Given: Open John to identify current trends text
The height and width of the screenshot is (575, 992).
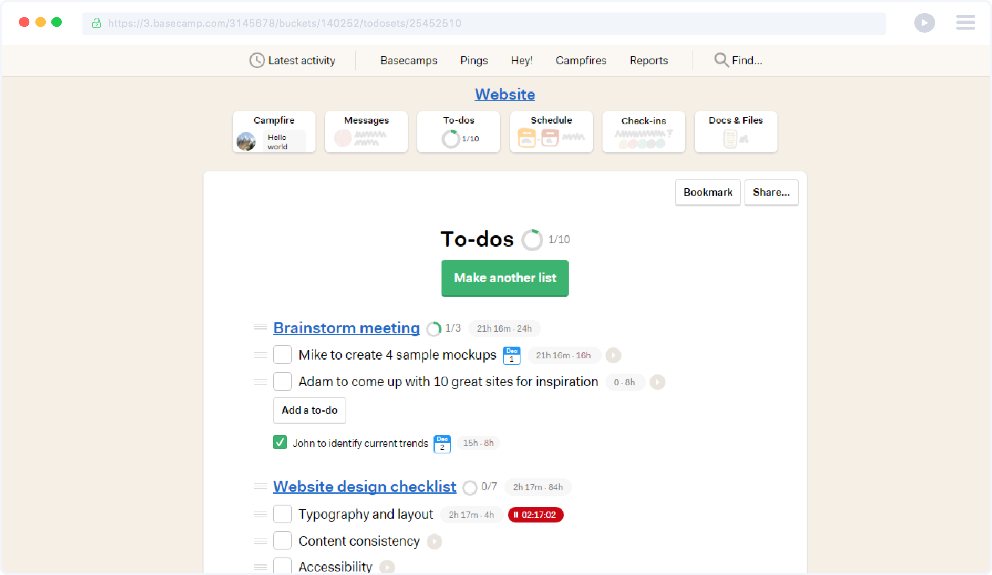Looking at the screenshot, I should coord(360,443).
